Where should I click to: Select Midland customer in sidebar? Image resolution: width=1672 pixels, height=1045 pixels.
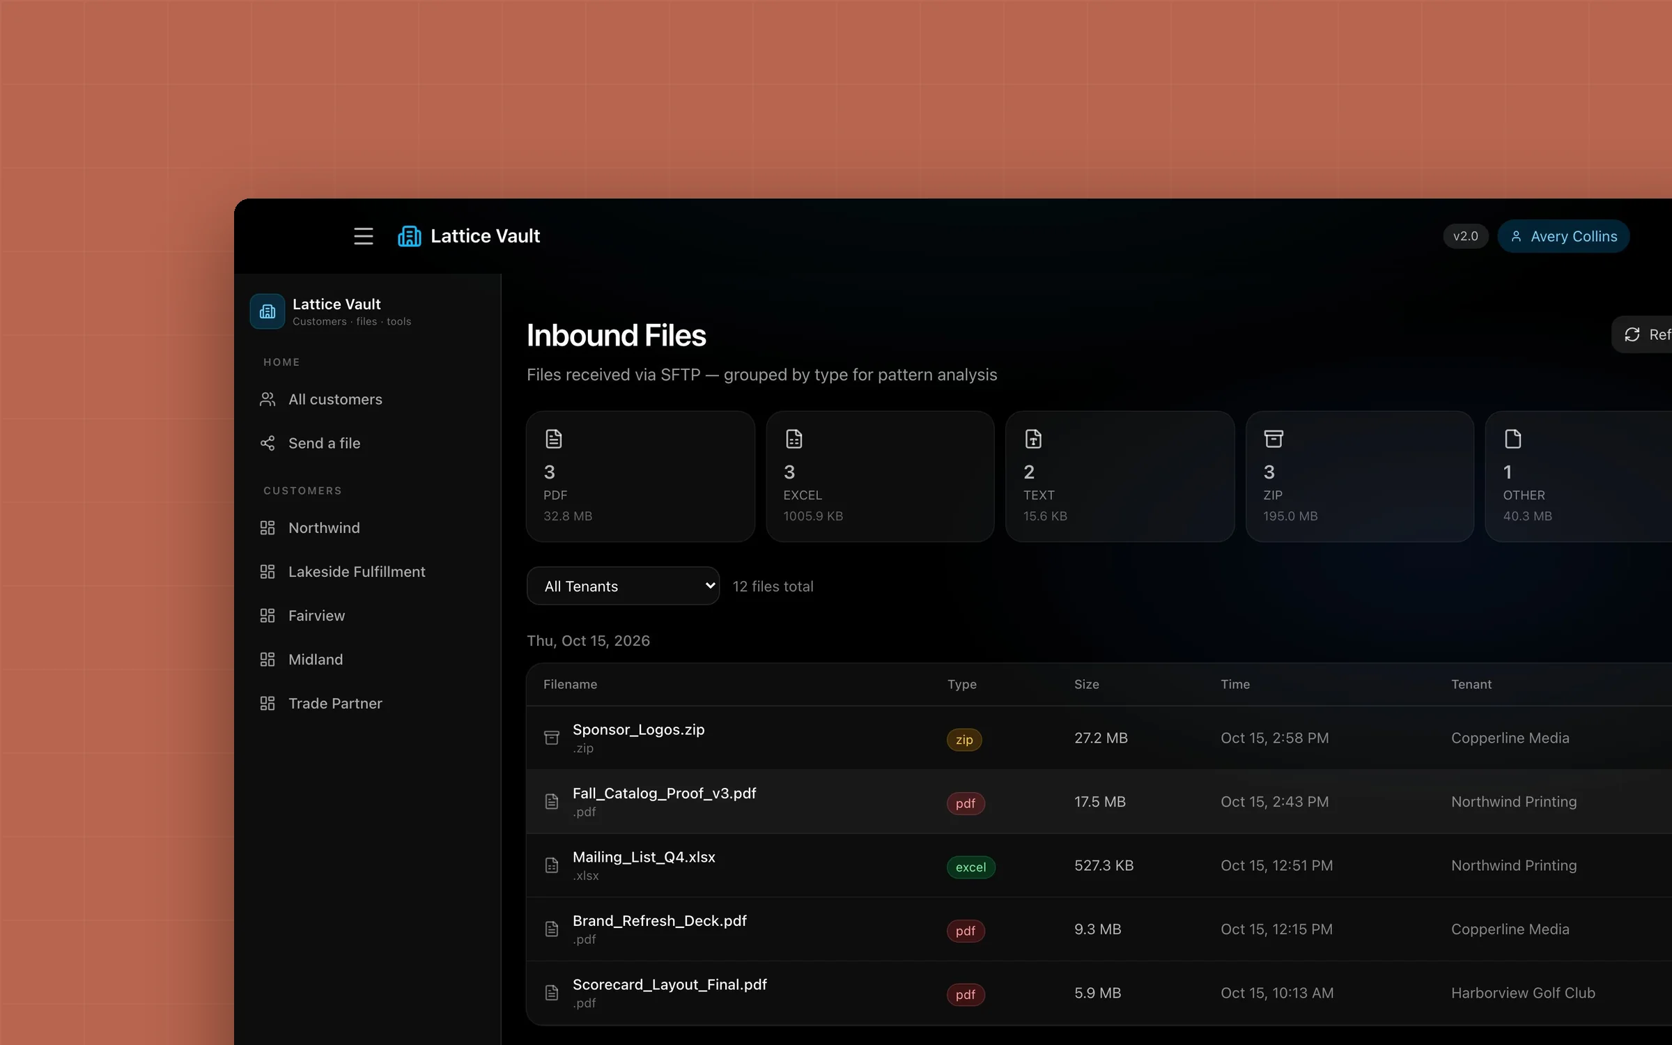pyautogui.click(x=367, y=660)
